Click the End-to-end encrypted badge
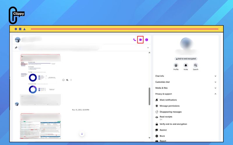 (186, 59)
